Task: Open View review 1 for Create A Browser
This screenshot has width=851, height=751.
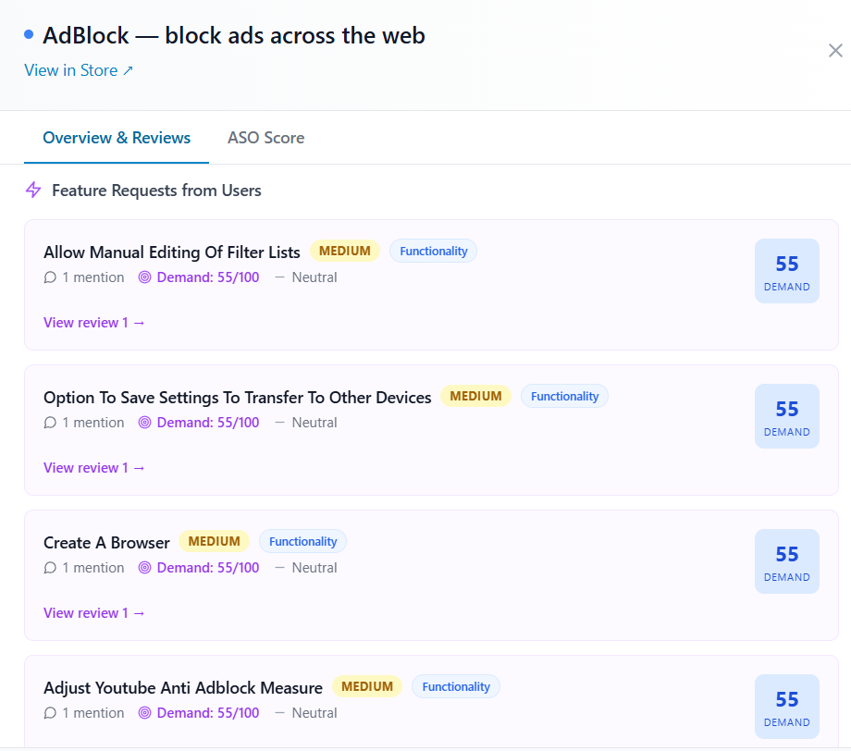Action: [94, 612]
